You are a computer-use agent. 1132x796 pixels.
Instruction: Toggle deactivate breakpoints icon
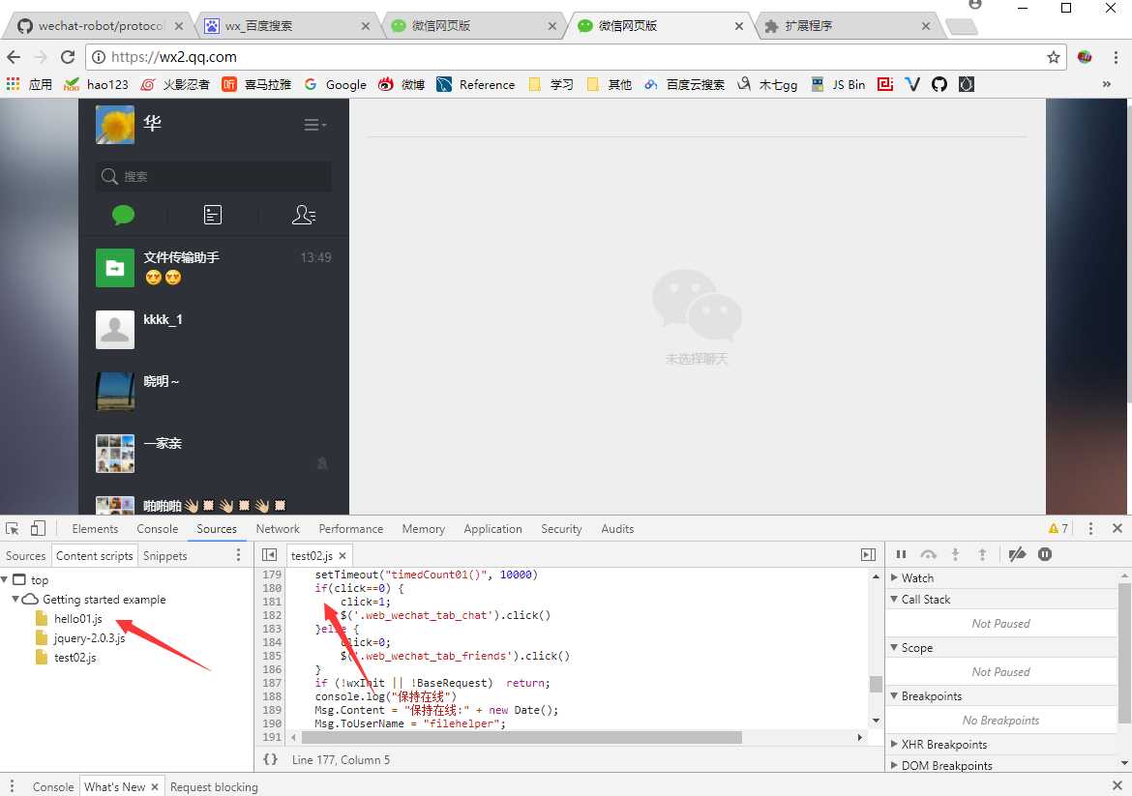pyautogui.click(x=1017, y=554)
